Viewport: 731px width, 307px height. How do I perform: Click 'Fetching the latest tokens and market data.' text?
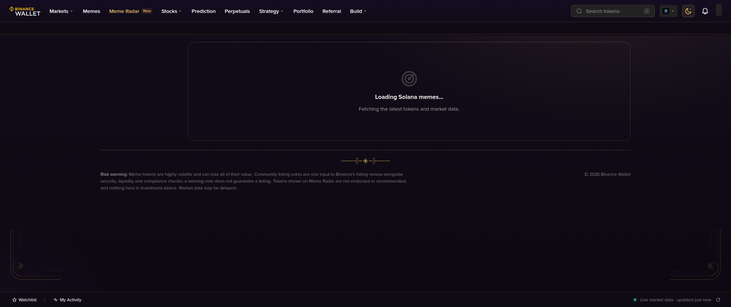click(x=409, y=109)
